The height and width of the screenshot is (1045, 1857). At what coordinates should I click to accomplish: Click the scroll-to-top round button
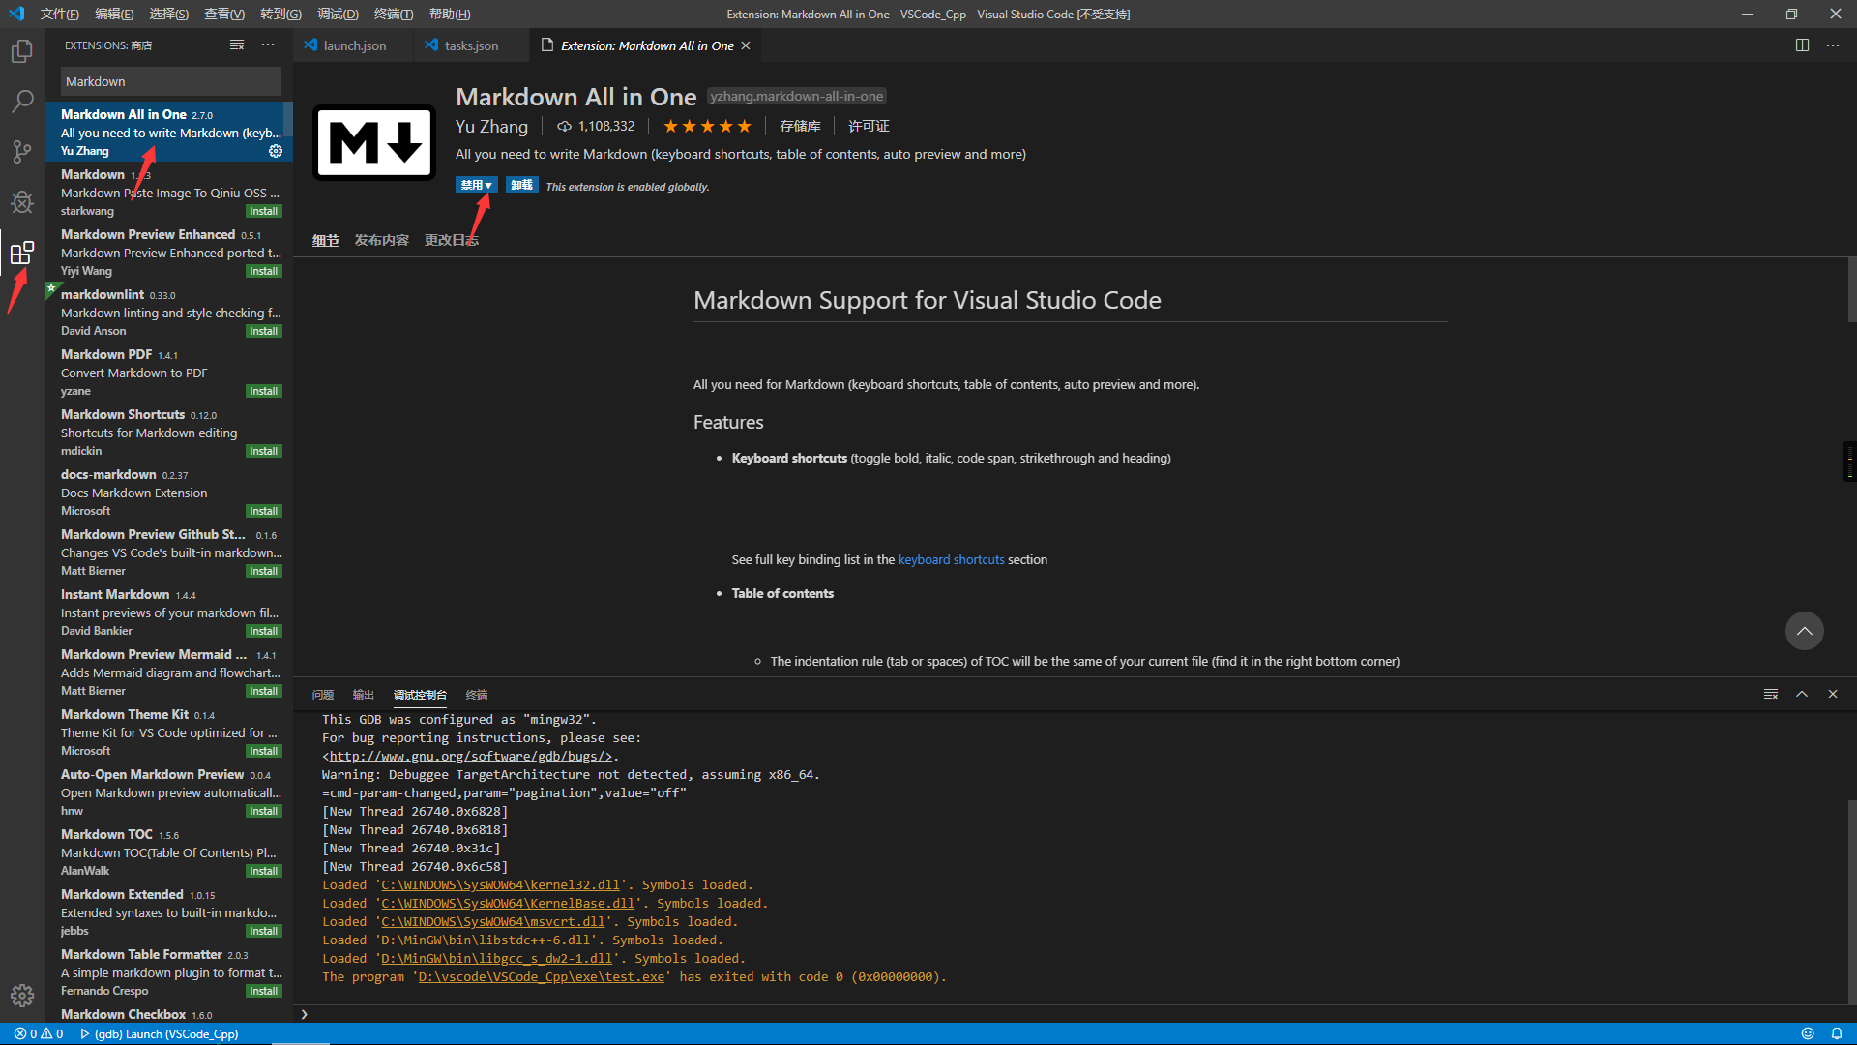[1804, 631]
